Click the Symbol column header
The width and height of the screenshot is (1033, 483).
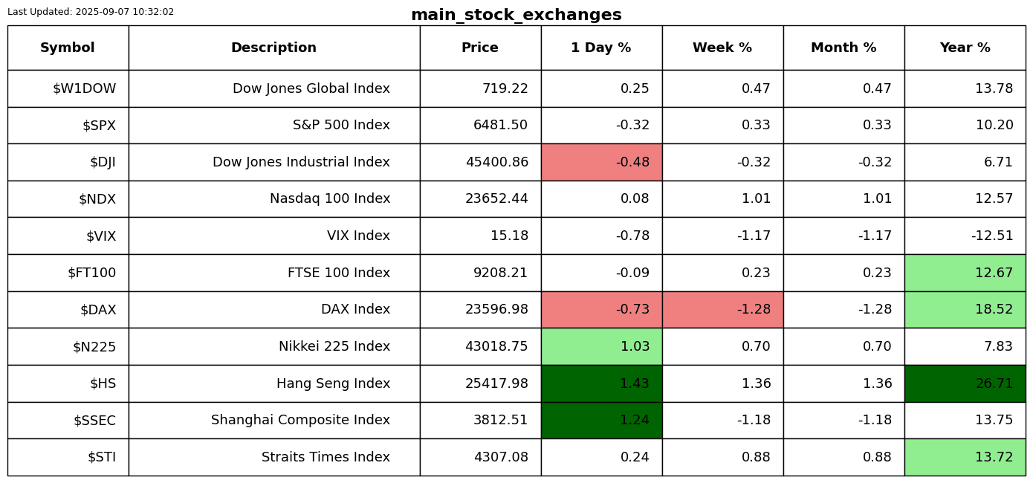tap(68, 48)
